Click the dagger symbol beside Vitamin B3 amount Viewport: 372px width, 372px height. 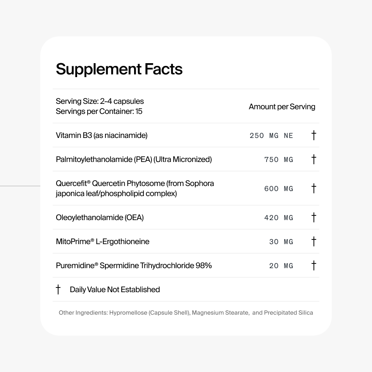313,135
